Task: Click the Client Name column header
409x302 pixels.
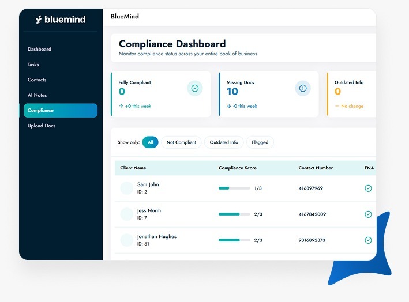Action: [133, 168]
